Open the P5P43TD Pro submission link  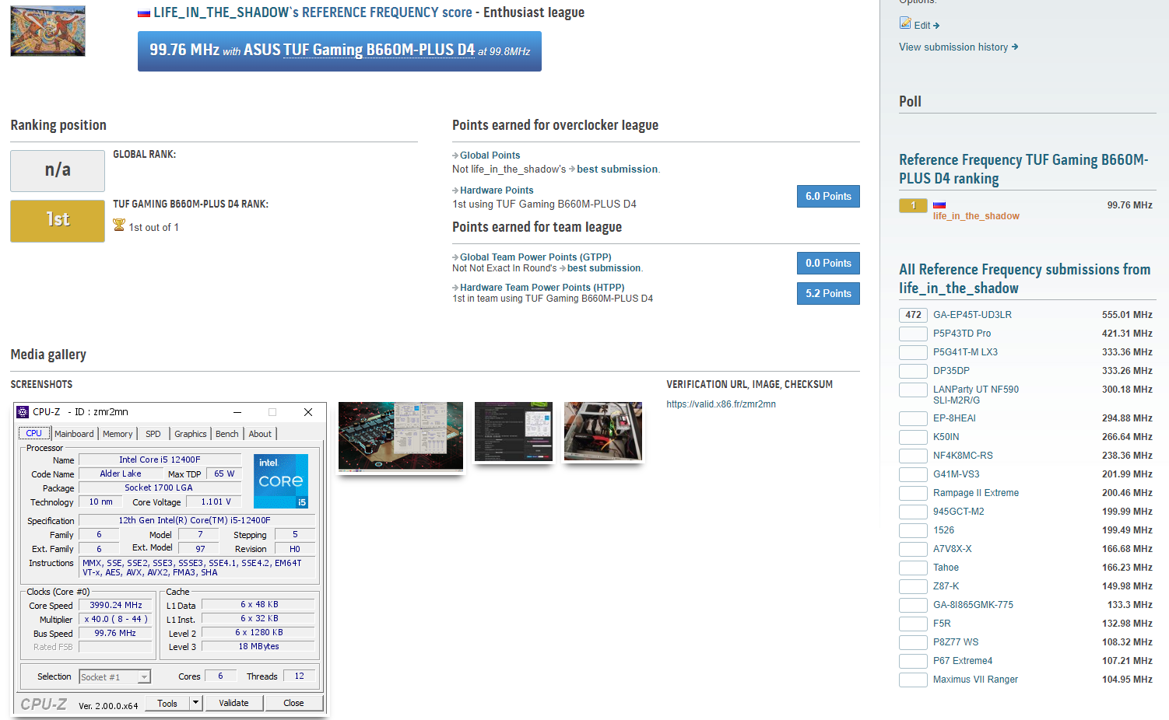point(962,334)
